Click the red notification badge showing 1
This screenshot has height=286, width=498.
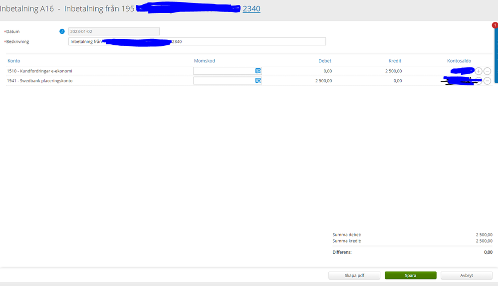pos(495,25)
